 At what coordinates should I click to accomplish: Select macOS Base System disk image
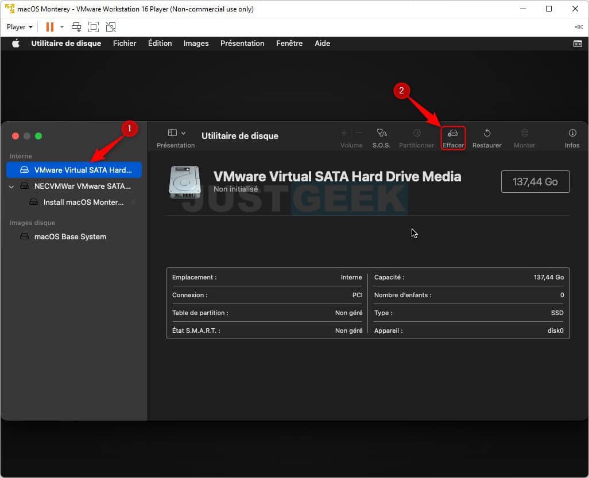click(x=74, y=236)
